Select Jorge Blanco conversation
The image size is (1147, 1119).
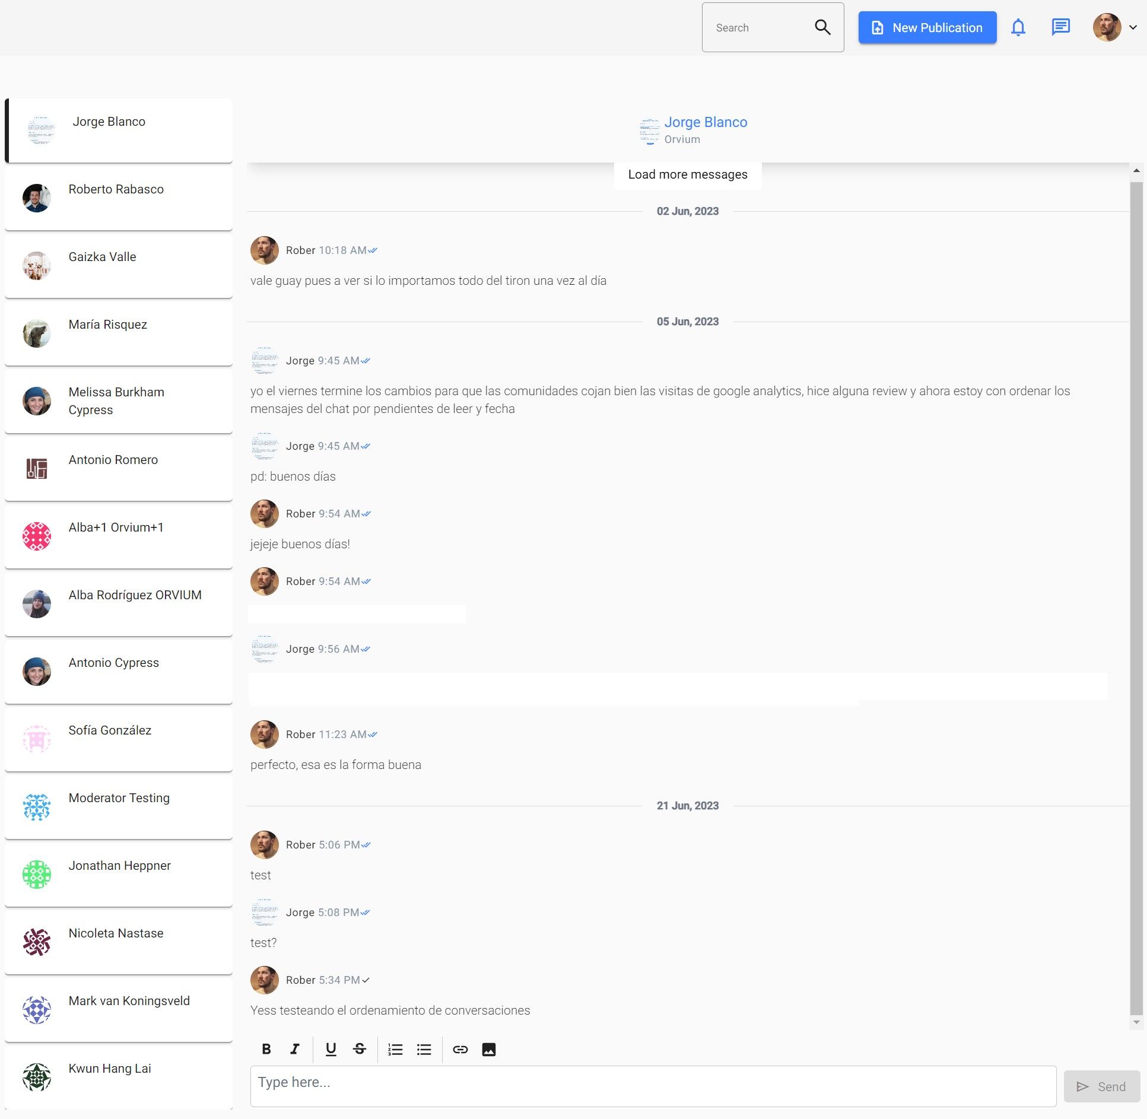(119, 131)
